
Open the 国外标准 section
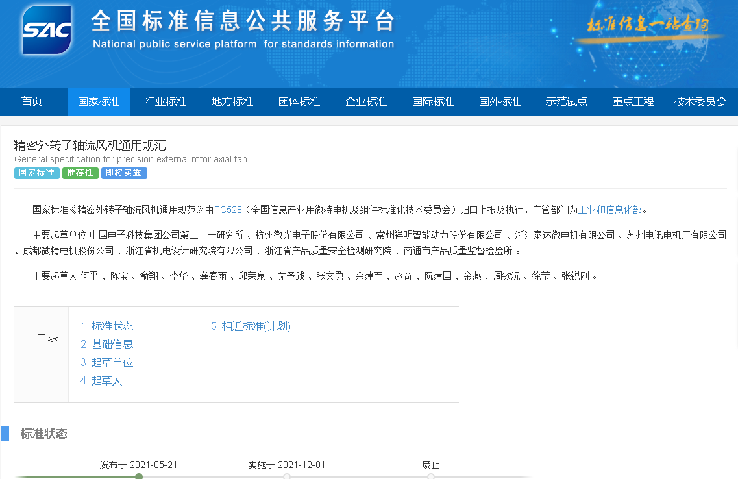coord(499,101)
